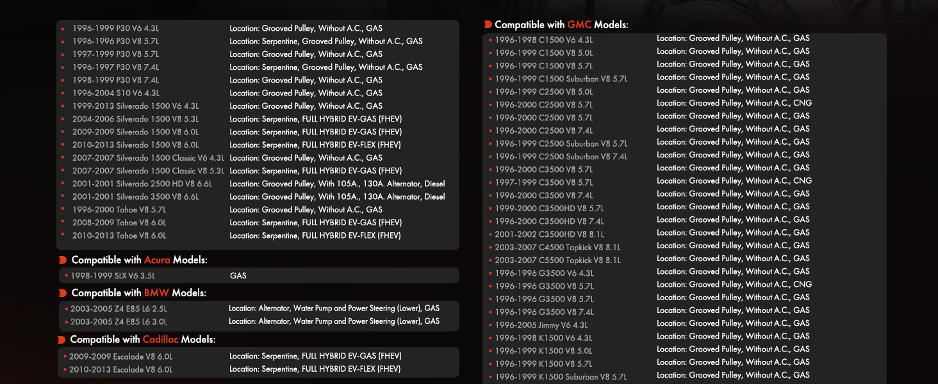Select GMC '1996-1999 C2500 V8 5.0L'
This screenshot has width=938, height=384.
543,92
